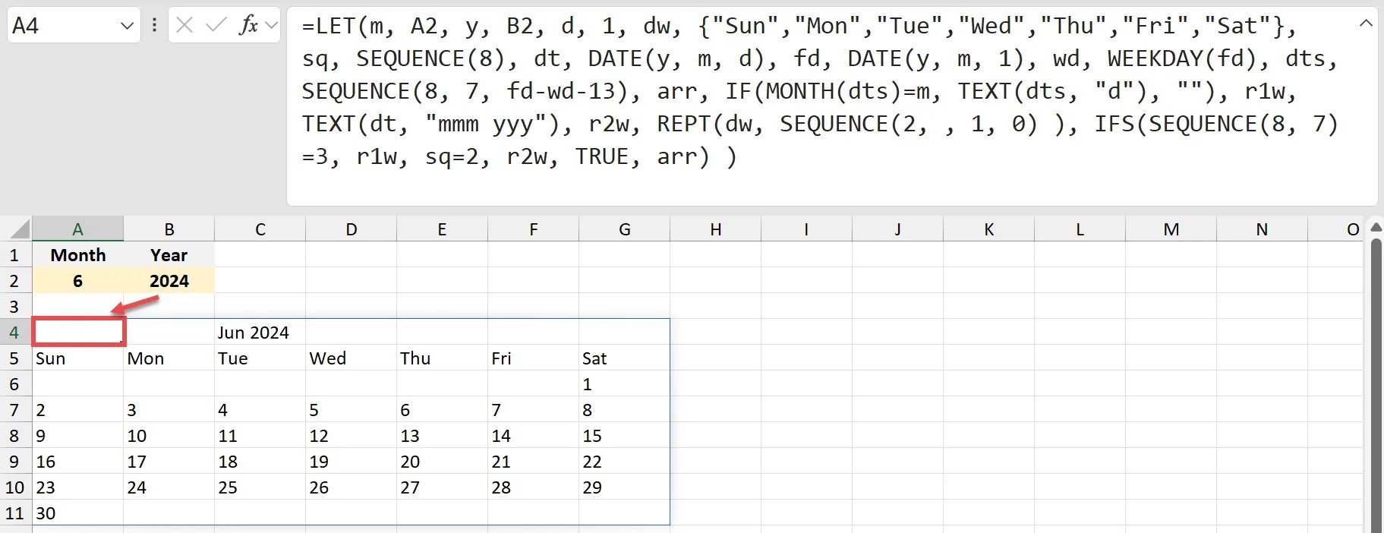Select row 2 header
The image size is (1384, 533).
coord(15,281)
